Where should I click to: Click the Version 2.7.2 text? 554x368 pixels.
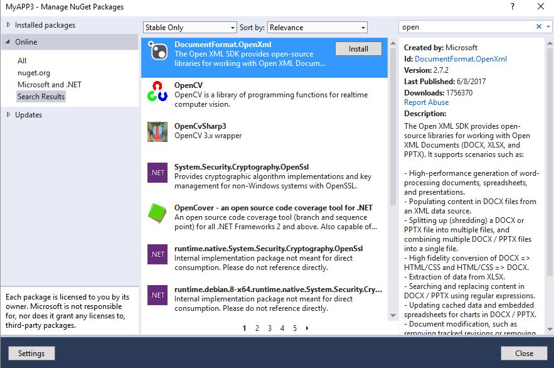coord(426,70)
